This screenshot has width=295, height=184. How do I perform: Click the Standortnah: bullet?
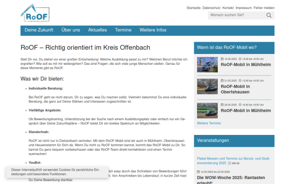point(39,132)
